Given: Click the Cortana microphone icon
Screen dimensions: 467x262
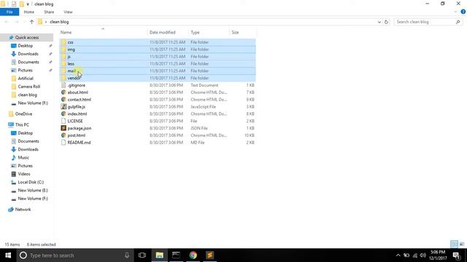Looking at the screenshot, I should (127, 255).
